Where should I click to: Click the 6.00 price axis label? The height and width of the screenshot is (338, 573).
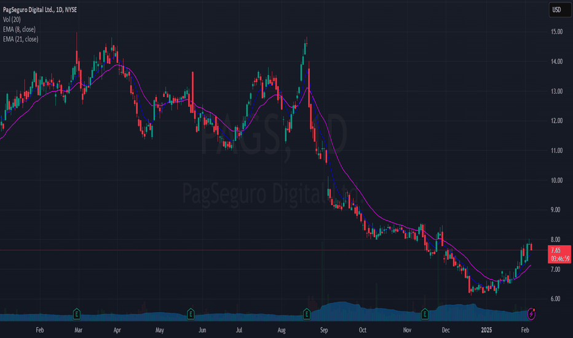coord(555,299)
